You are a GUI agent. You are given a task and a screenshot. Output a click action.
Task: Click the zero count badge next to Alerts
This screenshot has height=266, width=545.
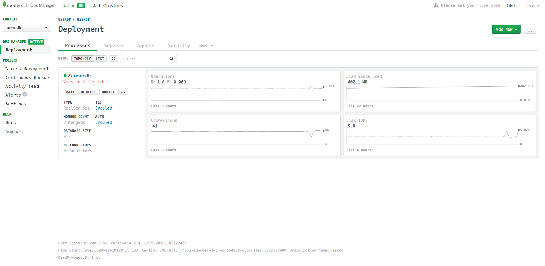click(x=25, y=94)
